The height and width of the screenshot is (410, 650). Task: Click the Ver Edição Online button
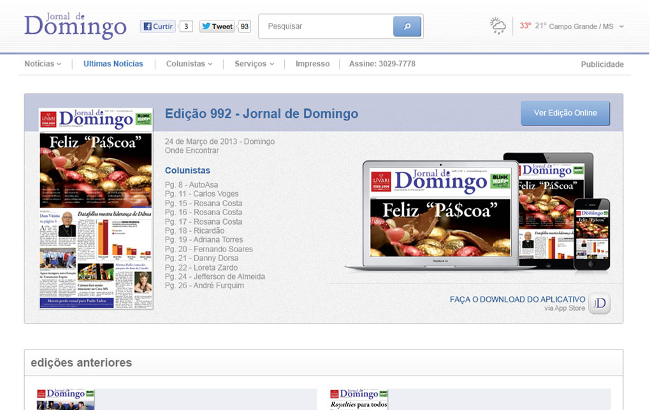565,113
